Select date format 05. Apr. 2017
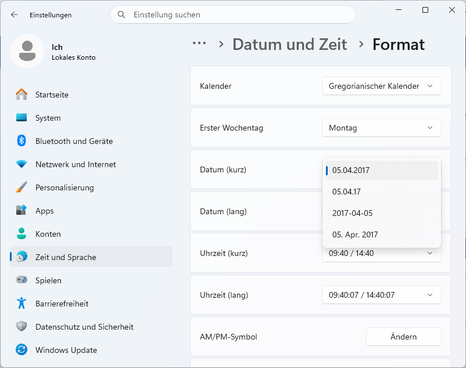 (382, 234)
